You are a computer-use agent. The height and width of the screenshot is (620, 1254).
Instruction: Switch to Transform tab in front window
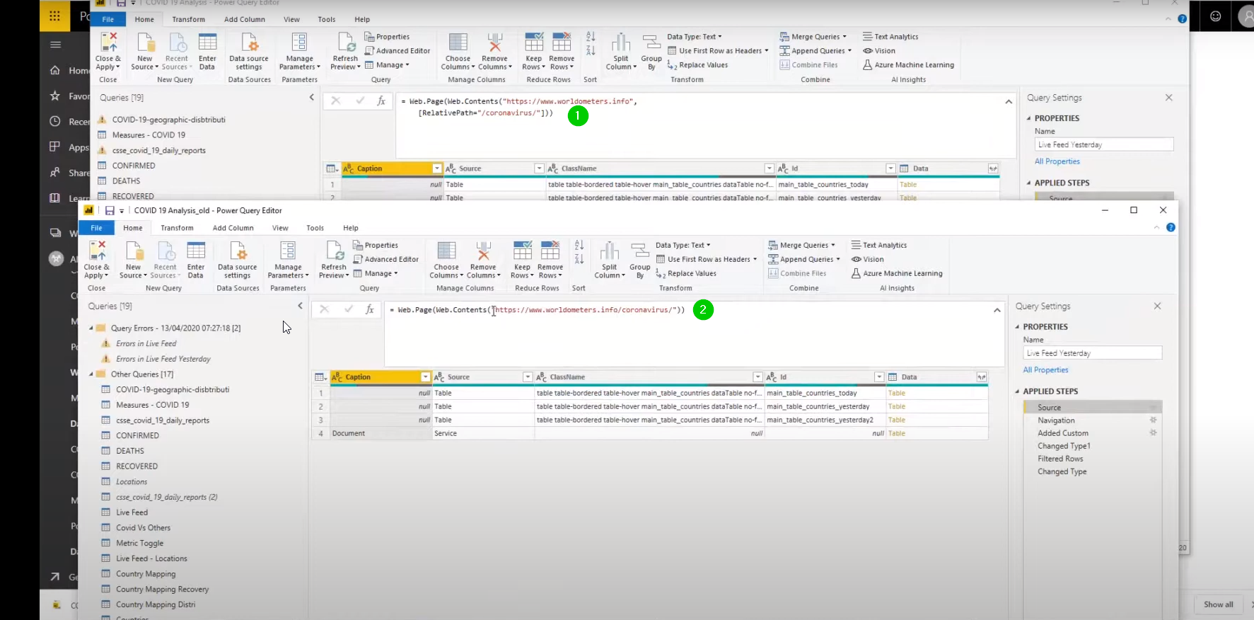point(177,228)
